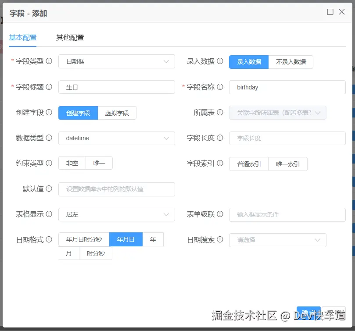
Task: Focus the 表单级联 input field
Action: click(287, 214)
